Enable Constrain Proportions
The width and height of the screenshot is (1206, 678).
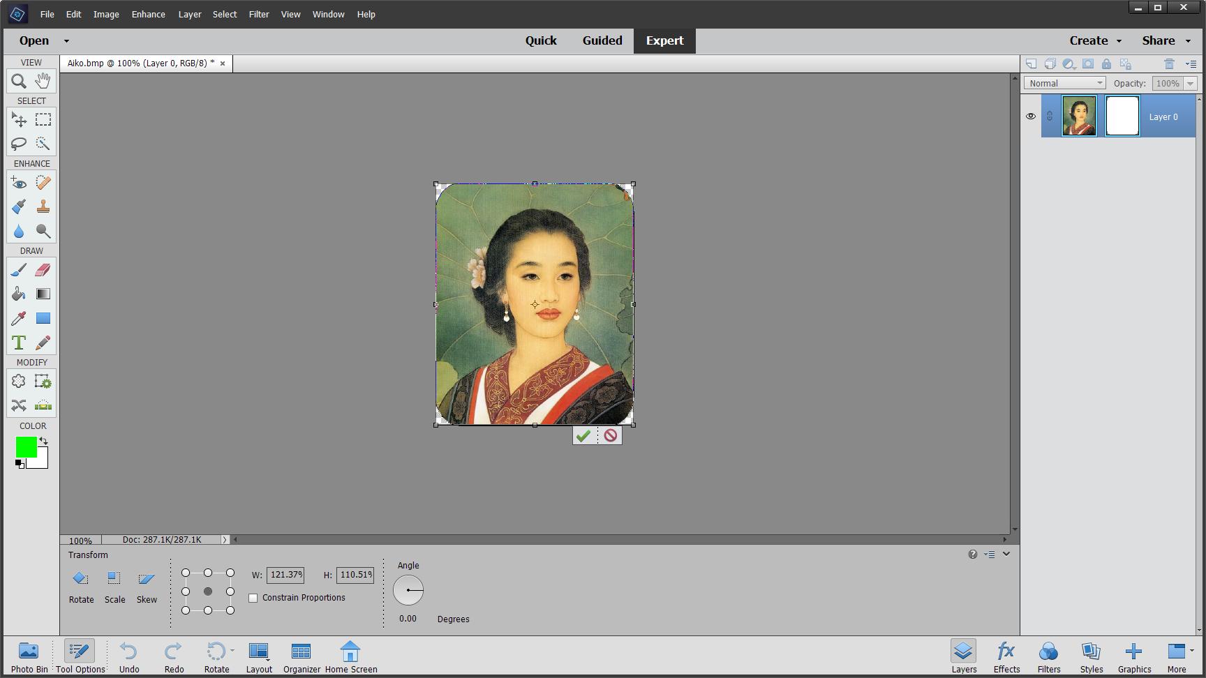point(253,598)
